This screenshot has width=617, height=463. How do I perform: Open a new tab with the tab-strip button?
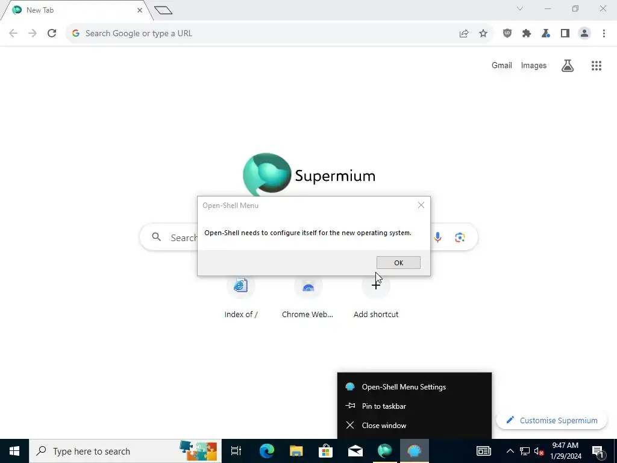pyautogui.click(x=163, y=10)
